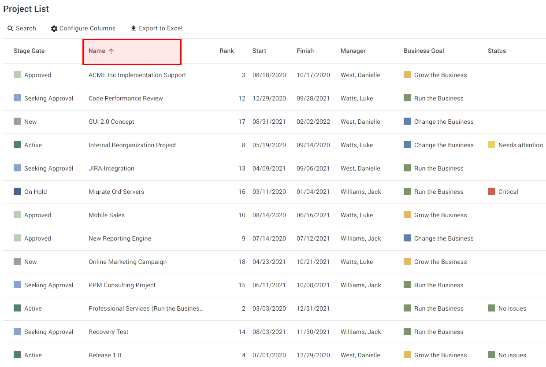The height and width of the screenshot is (367, 546).
Task: Sort by the Finish column header
Action: 305,51
